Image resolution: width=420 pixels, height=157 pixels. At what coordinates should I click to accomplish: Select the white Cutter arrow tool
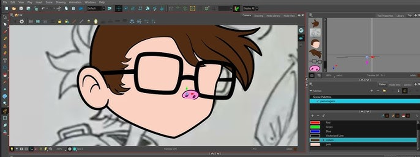point(5,24)
